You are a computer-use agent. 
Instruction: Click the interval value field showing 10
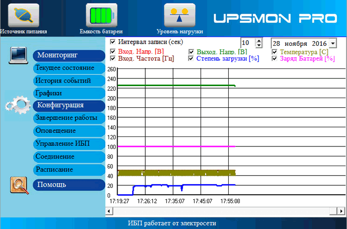(x=248, y=43)
